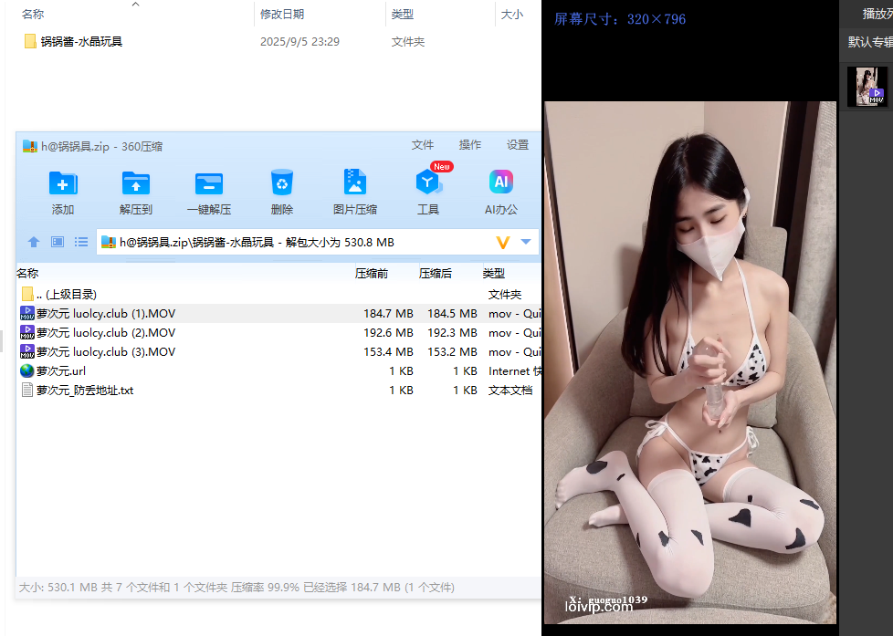
Task: Open the Image Compress (图片压缩) tool
Action: [x=355, y=184]
